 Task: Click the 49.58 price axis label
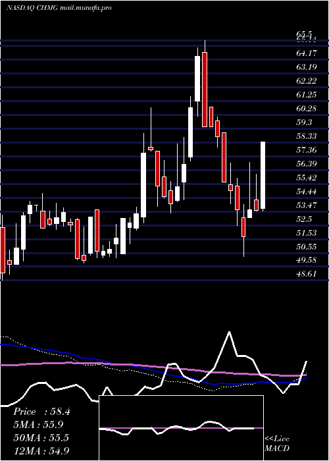point(307,260)
